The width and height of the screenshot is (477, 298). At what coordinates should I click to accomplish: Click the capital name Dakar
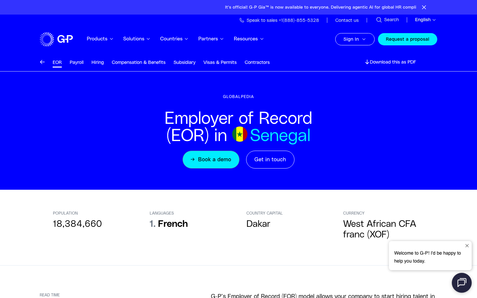pos(258,224)
